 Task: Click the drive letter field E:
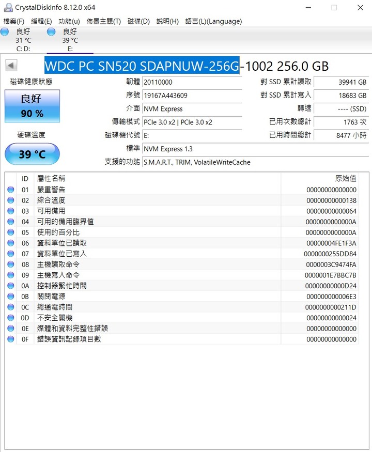(x=192, y=135)
